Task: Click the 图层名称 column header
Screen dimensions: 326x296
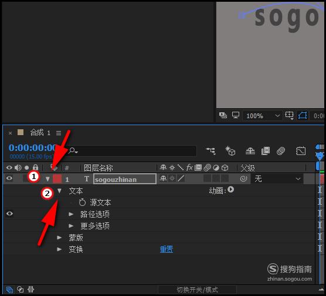Action: [x=98, y=168]
